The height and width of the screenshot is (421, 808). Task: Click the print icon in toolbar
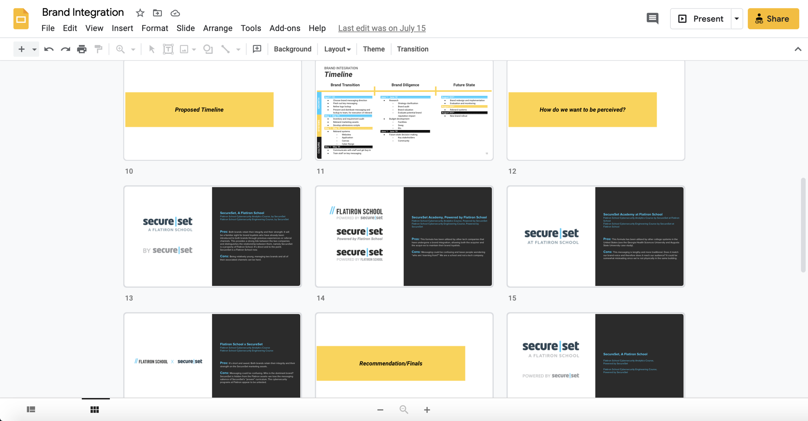coord(82,49)
